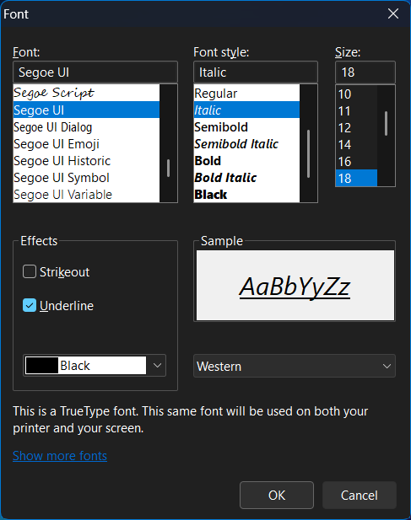This screenshot has width=411, height=520.
Task: Set font size to 14
Action: [356, 145]
